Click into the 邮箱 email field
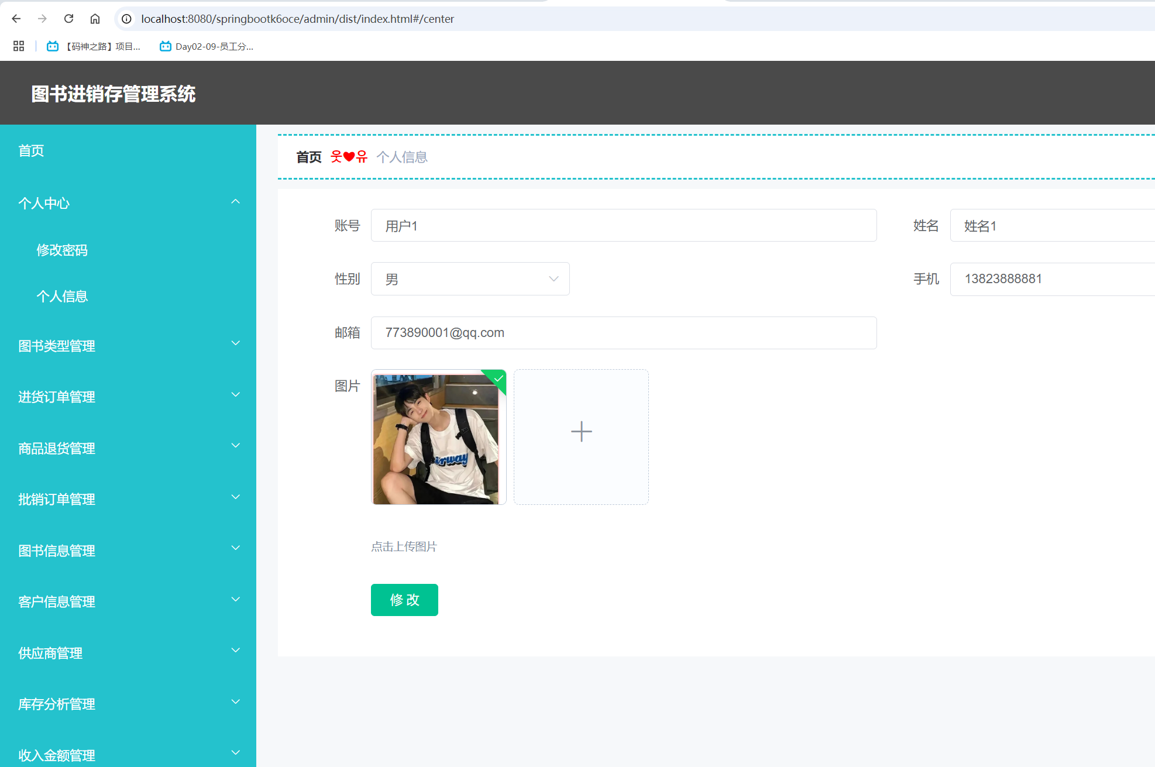 [x=623, y=333]
